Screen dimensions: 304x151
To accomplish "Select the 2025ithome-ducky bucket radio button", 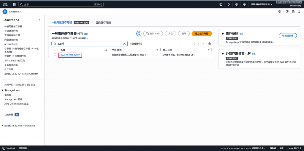I will 55,55.
